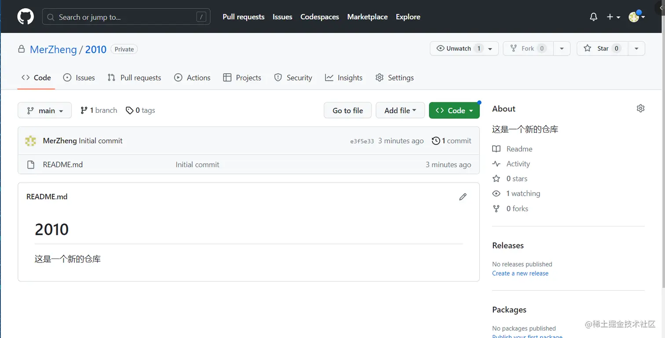
Task: Expand the green Code dropdown
Action: [x=454, y=111]
